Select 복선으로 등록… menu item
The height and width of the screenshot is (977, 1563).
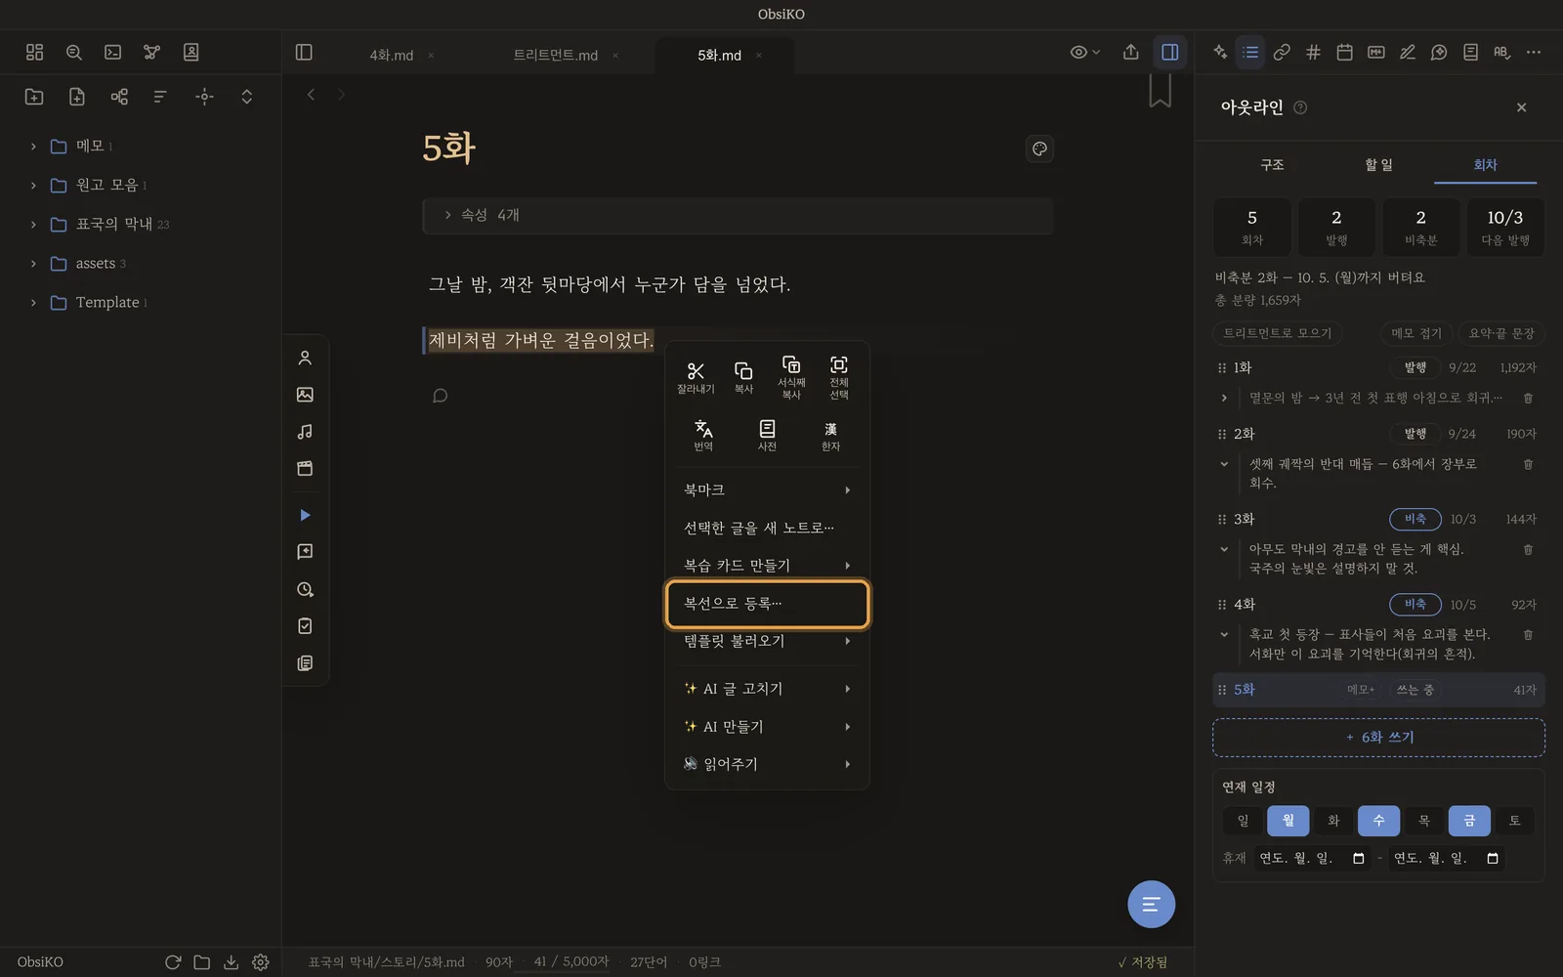coord(767,604)
